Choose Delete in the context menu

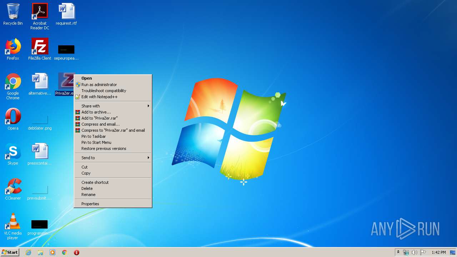113,188
